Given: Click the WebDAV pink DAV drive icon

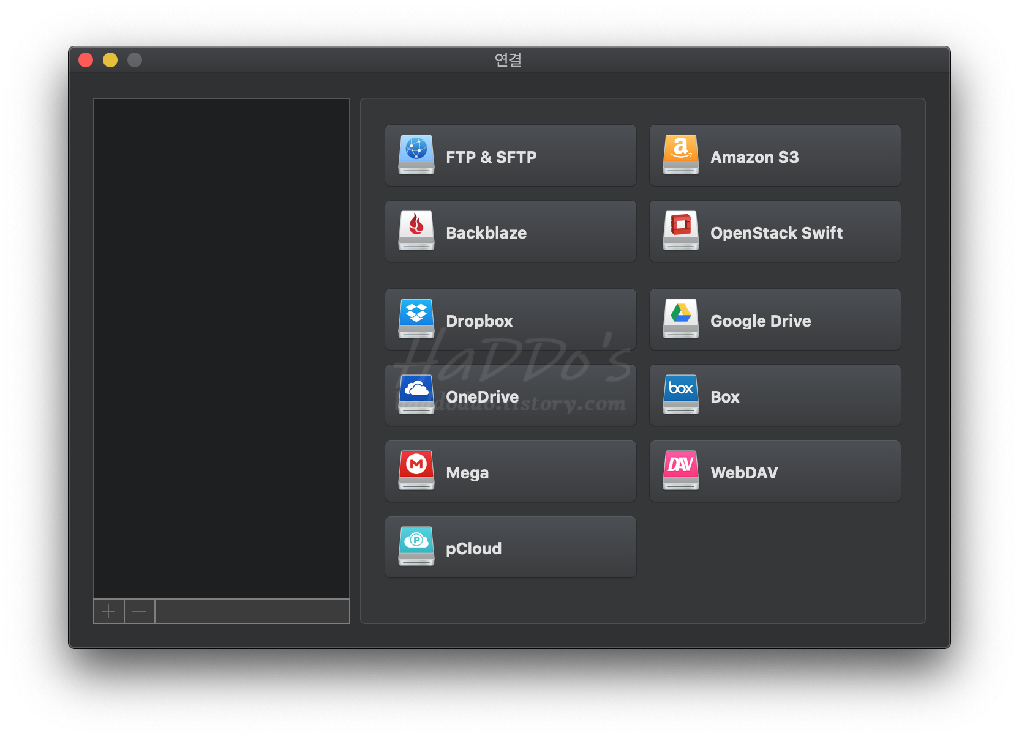Looking at the screenshot, I should click(x=681, y=470).
